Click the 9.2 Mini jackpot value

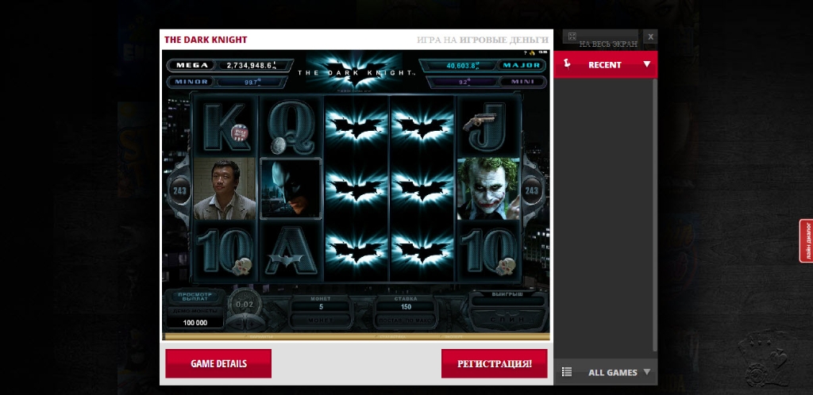point(463,82)
